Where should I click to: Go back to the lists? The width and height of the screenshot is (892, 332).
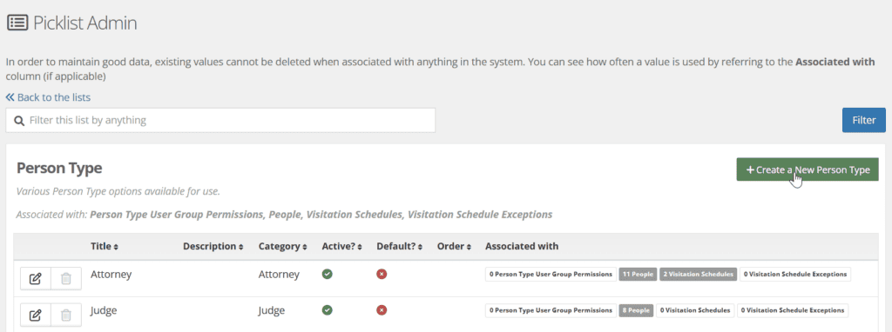(49, 97)
